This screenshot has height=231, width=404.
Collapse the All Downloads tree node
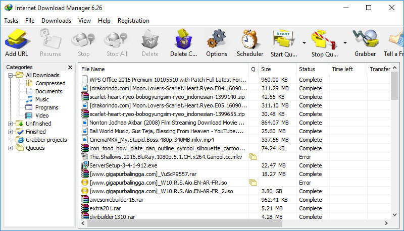tap(10, 75)
